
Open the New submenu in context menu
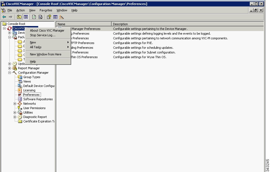[48, 42]
